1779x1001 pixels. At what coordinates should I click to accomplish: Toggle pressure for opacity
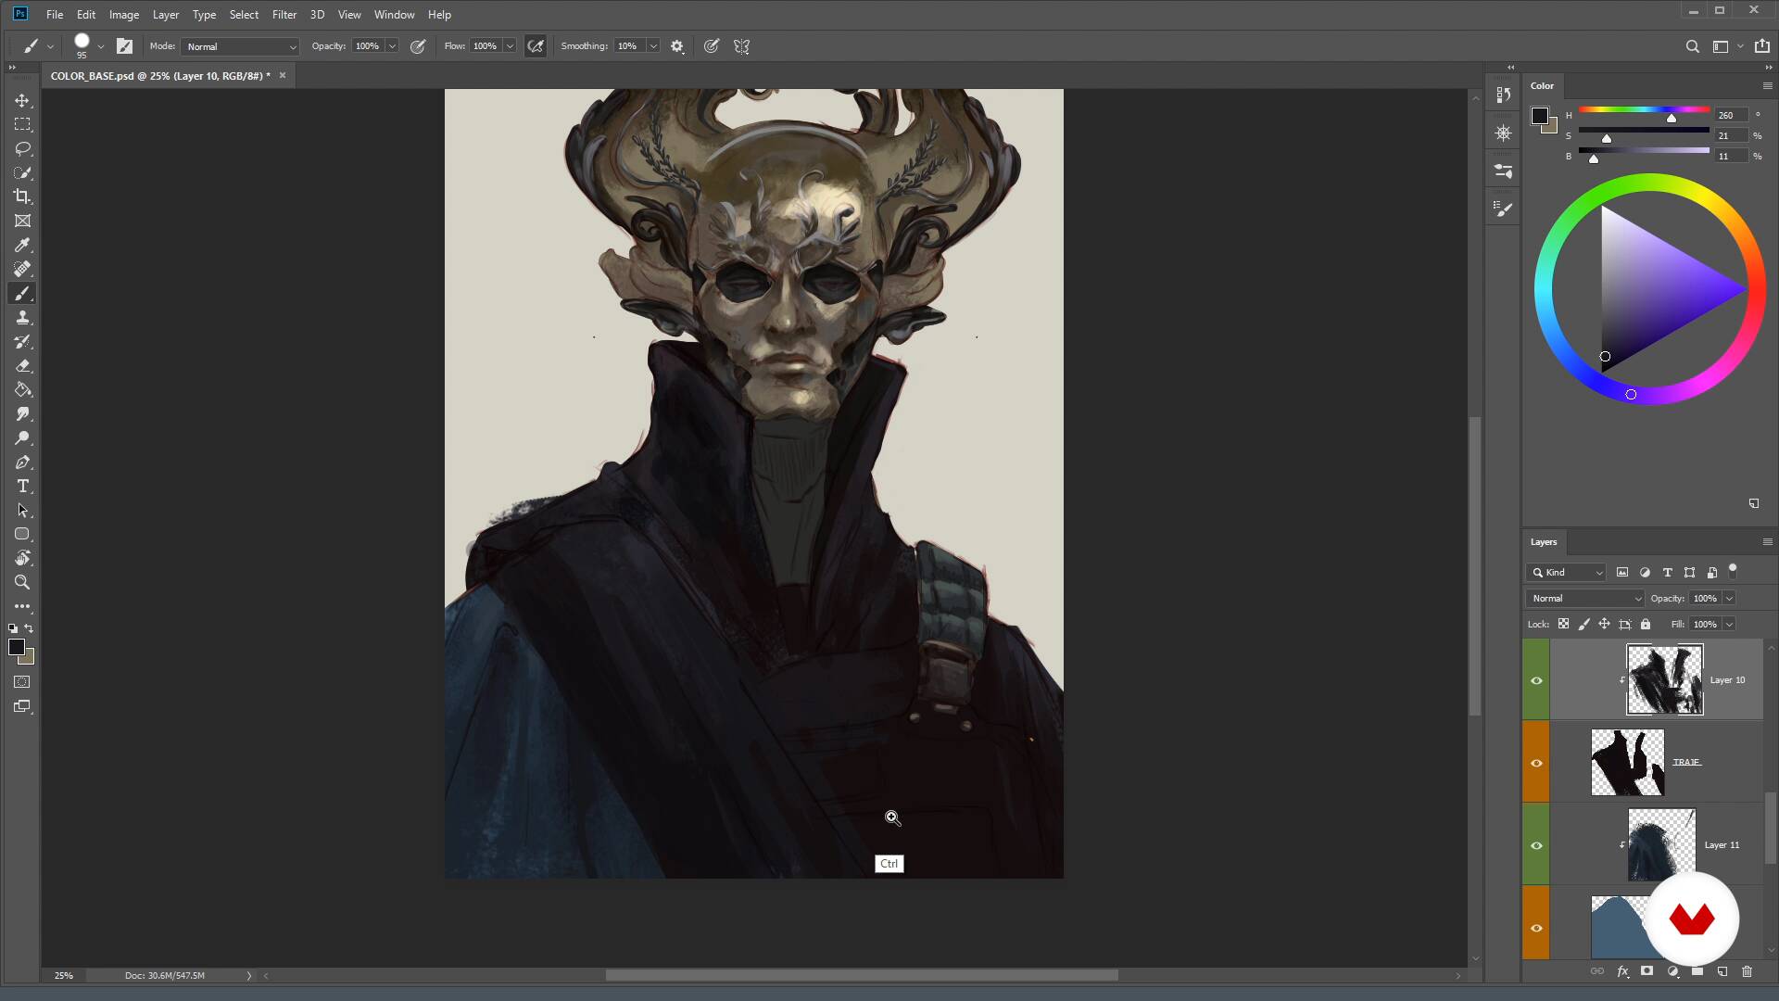418,46
